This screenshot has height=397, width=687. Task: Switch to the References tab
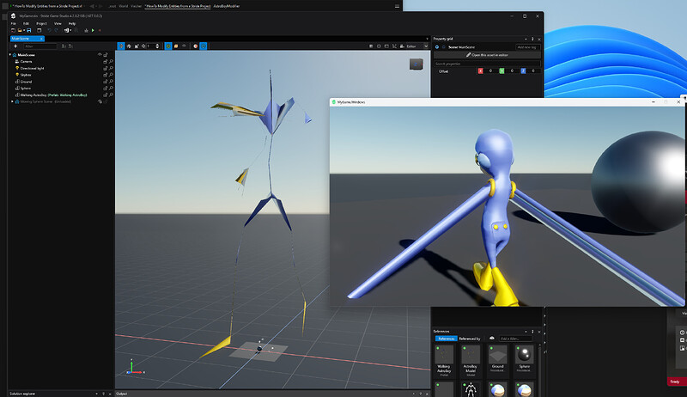point(446,339)
